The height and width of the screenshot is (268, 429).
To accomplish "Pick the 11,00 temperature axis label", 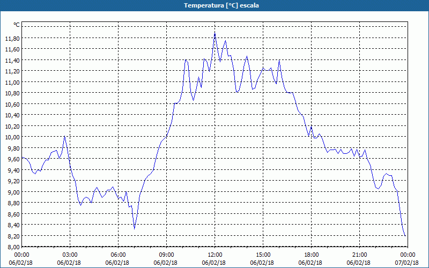I will click(12, 83).
